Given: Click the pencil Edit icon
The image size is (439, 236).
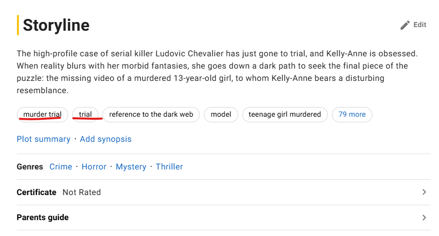Looking at the screenshot, I should [405, 25].
